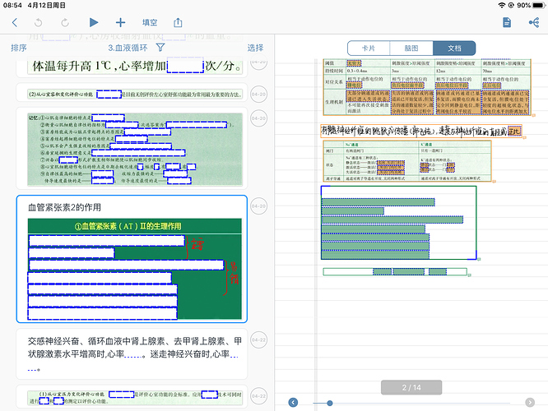
Task: Add a new card with plus icon
Action: (x=120, y=23)
